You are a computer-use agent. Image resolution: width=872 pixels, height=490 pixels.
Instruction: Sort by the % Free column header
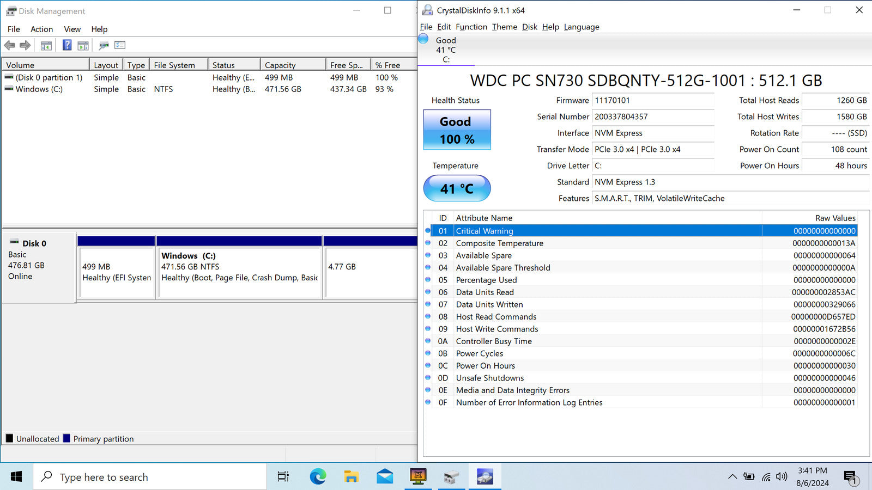tap(393, 65)
